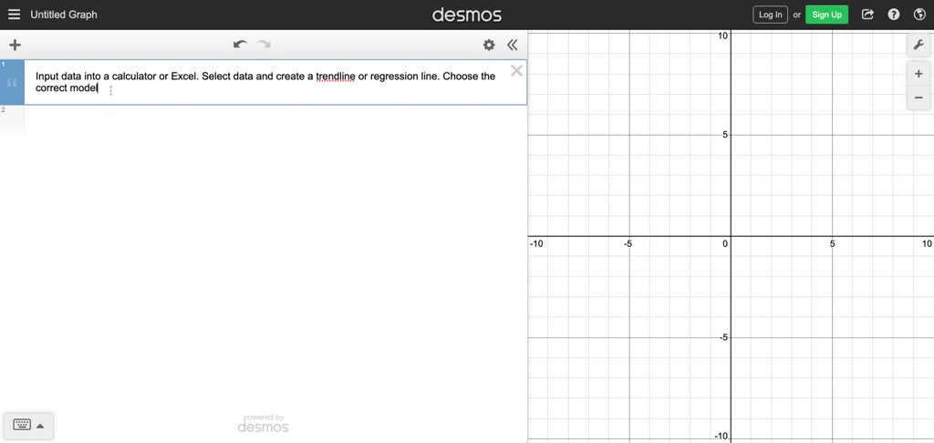Undo the last action
This screenshot has height=443, width=934.
click(240, 45)
